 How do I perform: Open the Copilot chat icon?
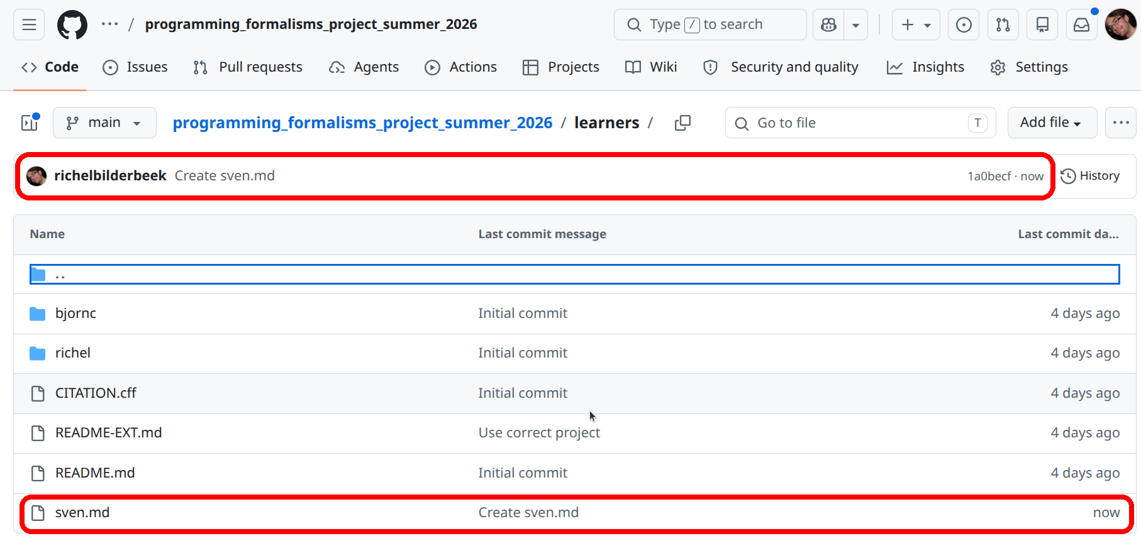pyautogui.click(x=828, y=25)
